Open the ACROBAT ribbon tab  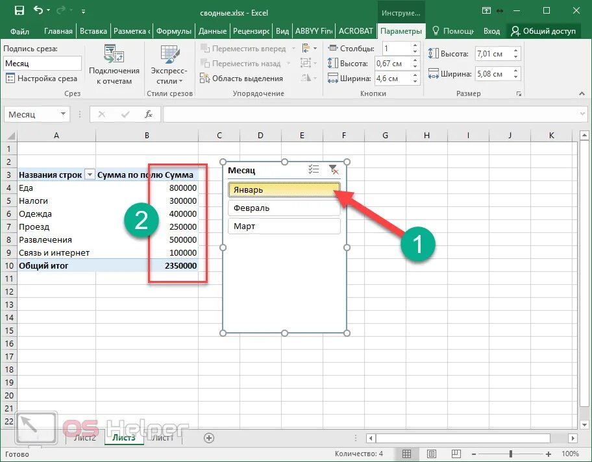356,31
